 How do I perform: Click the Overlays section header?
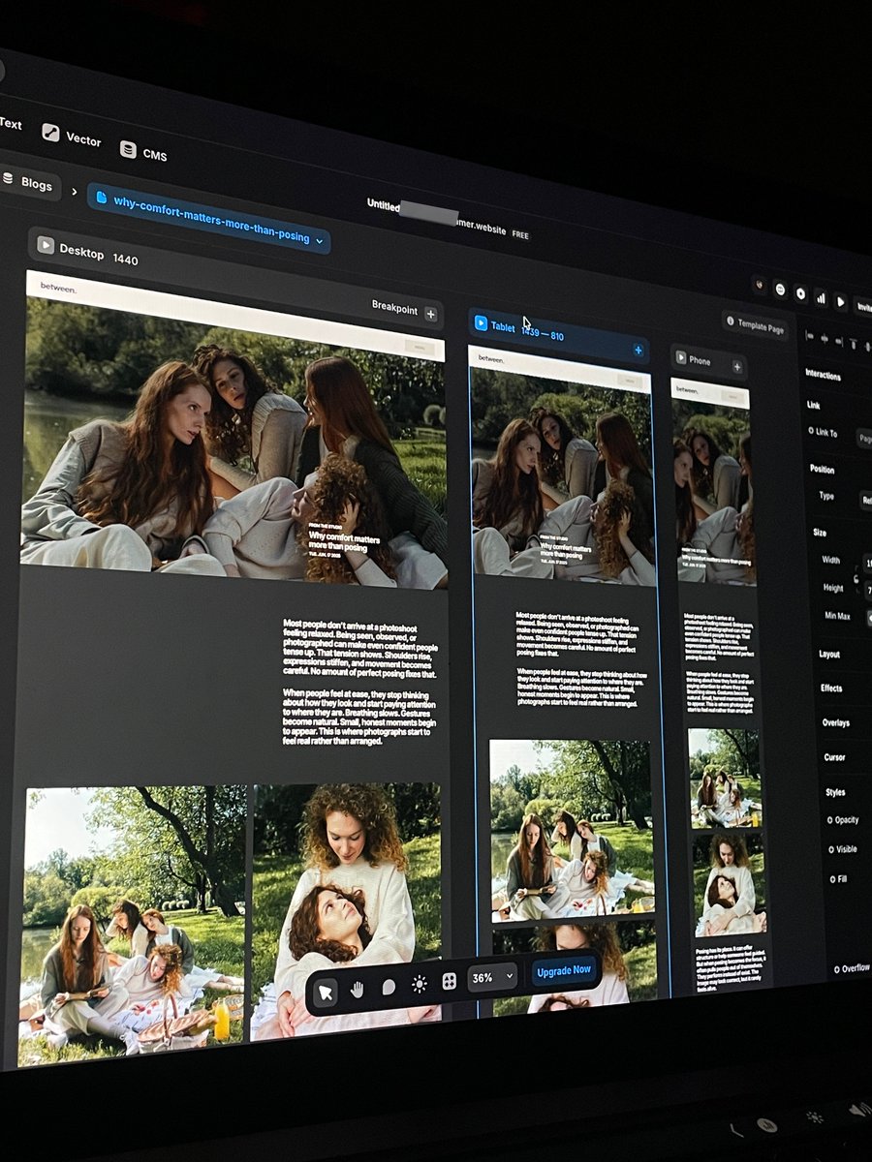(x=835, y=723)
